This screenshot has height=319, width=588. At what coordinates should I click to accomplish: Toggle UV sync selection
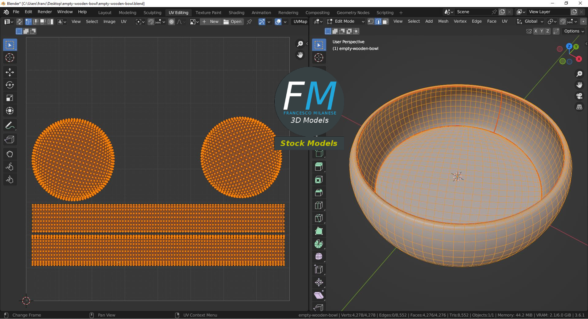[x=19, y=21]
